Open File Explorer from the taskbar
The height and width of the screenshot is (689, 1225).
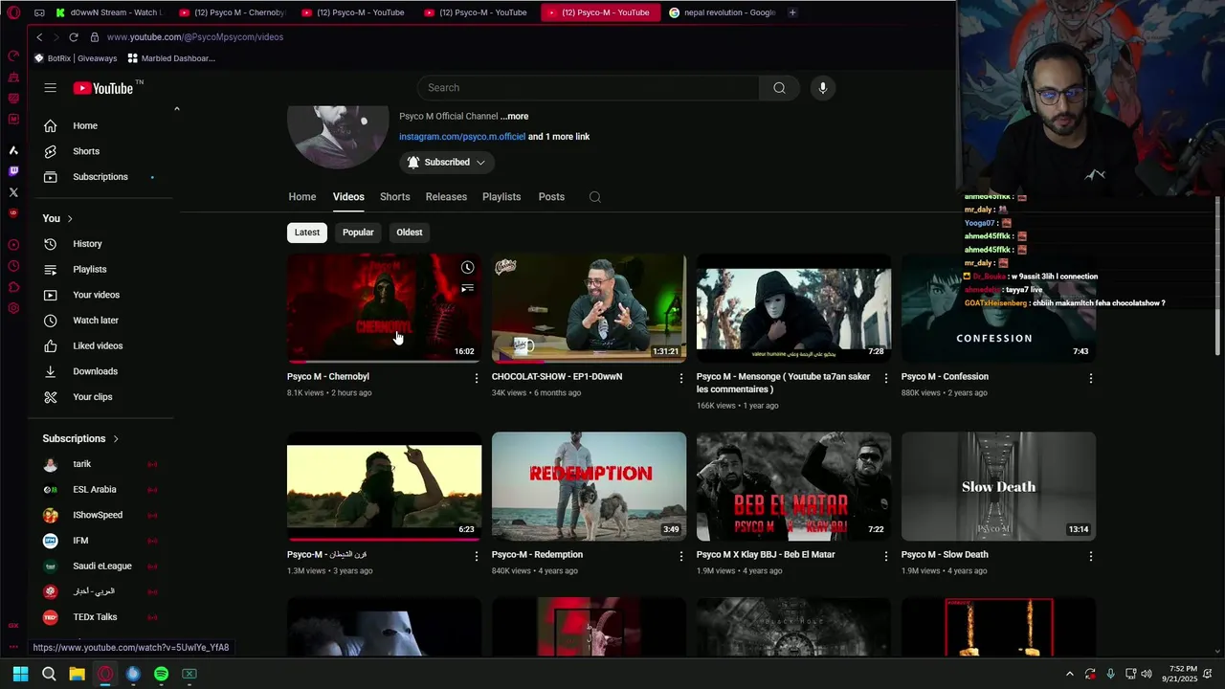click(x=77, y=674)
